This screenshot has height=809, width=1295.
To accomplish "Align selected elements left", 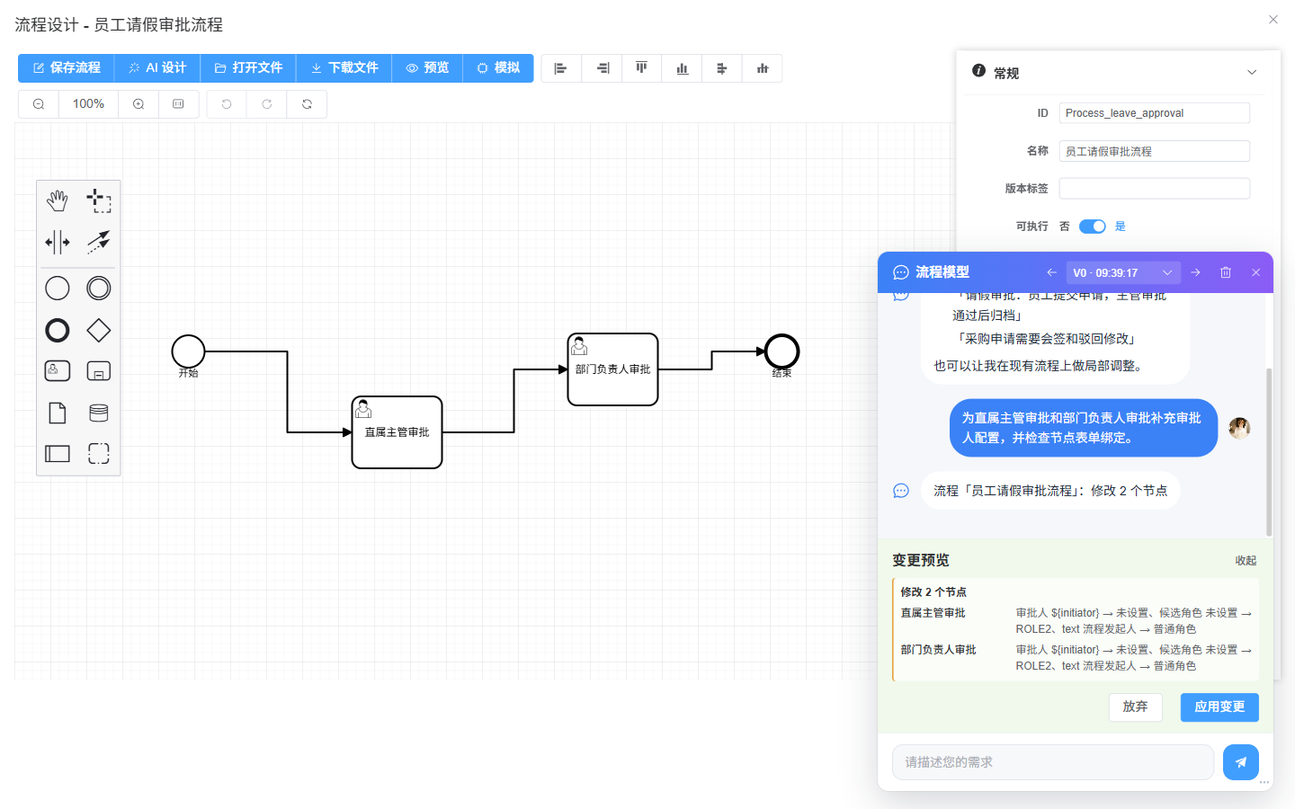I will point(561,68).
